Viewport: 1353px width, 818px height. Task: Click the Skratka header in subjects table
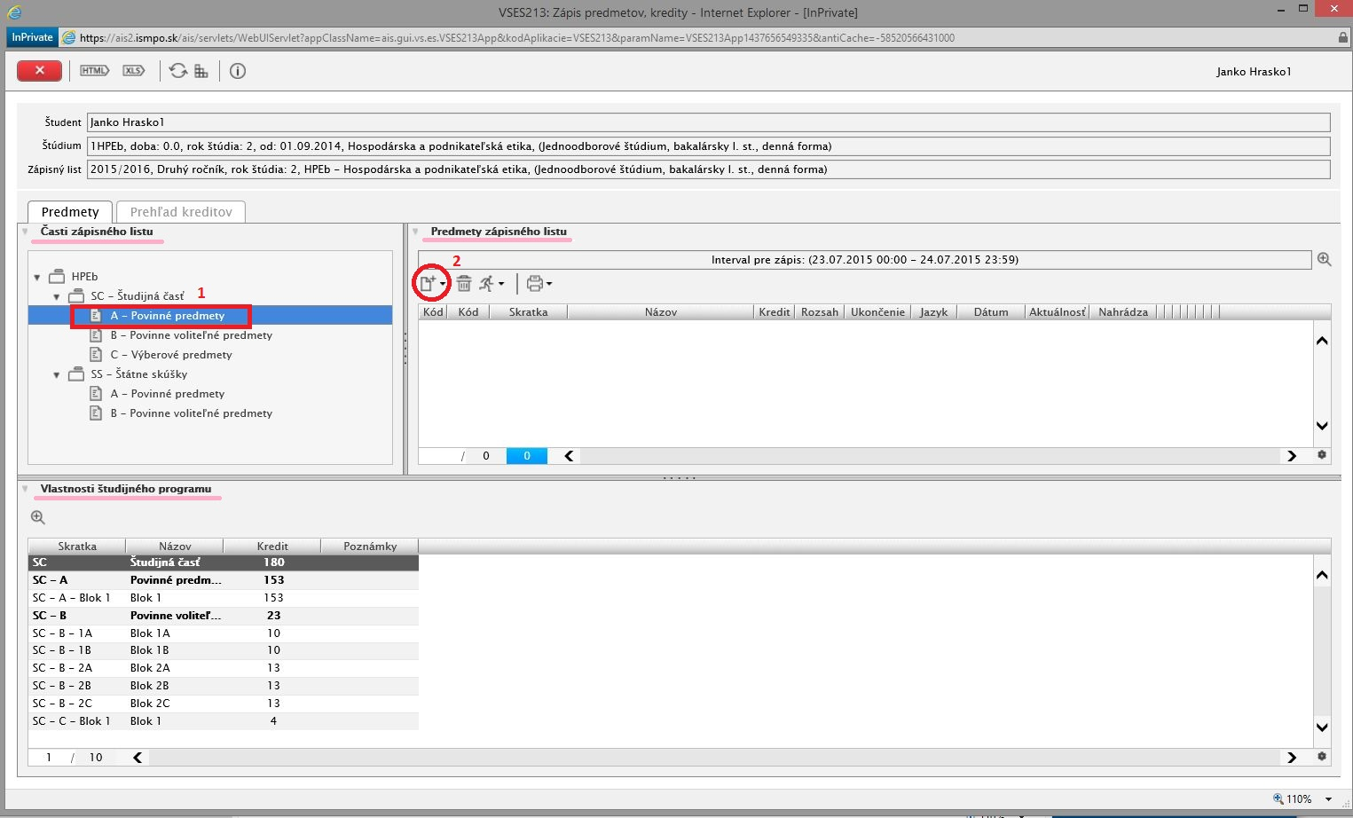(528, 312)
